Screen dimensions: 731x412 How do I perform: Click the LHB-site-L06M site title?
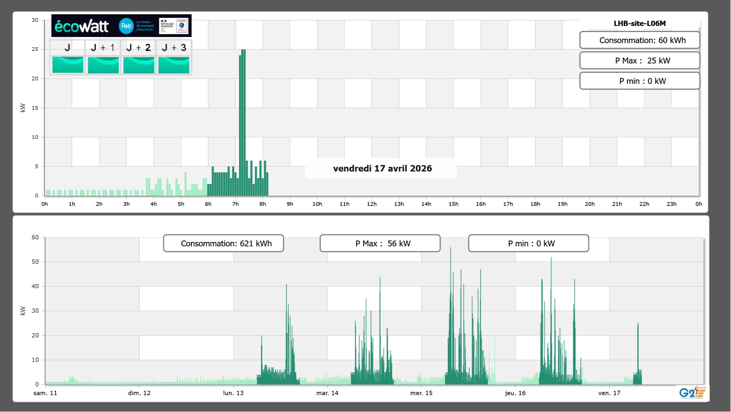639,23
